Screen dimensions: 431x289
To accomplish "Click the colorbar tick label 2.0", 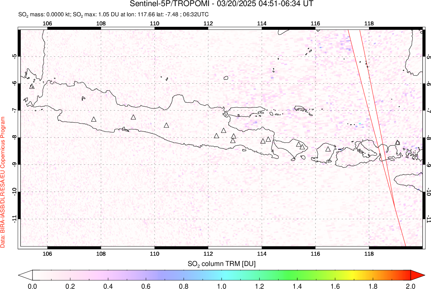I will pos(411,286).
